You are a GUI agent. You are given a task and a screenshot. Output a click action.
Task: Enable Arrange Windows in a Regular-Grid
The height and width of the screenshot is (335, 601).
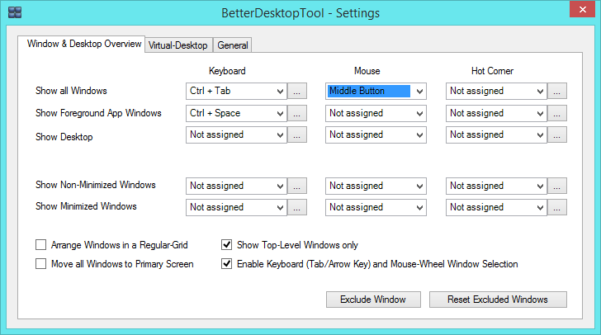tap(40, 244)
